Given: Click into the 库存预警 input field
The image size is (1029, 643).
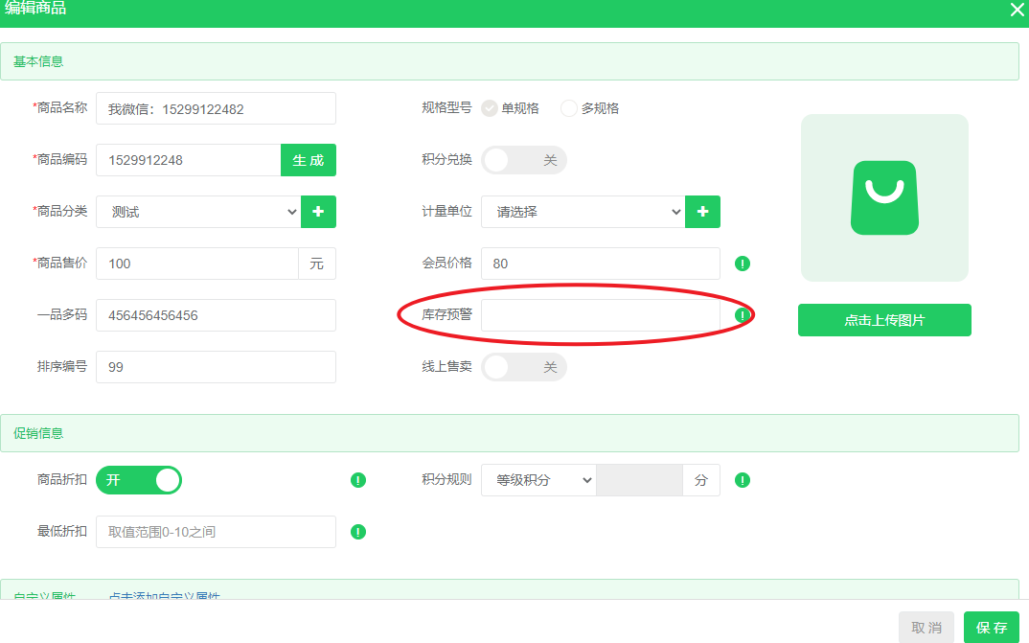Looking at the screenshot, I should coord(600,315).
